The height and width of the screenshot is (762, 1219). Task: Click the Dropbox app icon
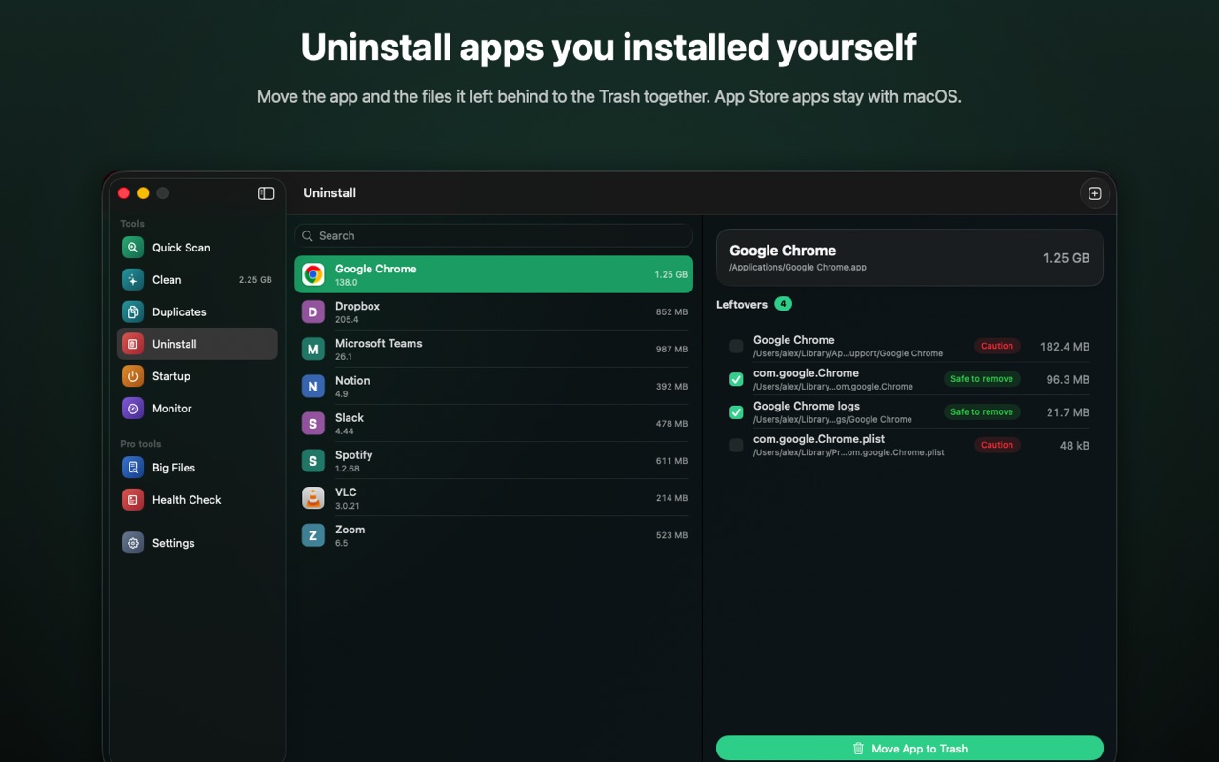point(313,311)
